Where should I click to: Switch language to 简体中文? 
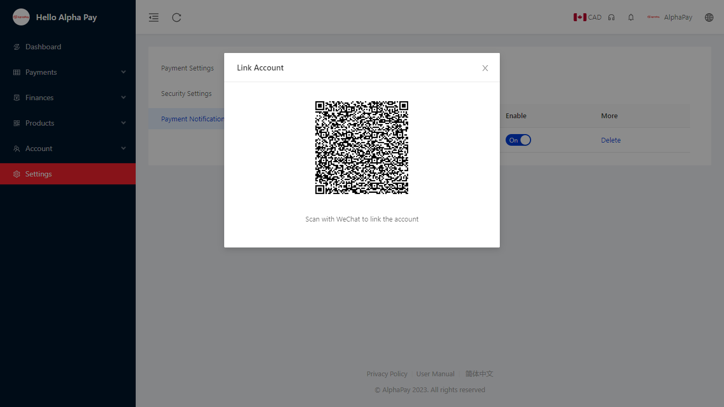pyautogui.click(x=479, y=374)
